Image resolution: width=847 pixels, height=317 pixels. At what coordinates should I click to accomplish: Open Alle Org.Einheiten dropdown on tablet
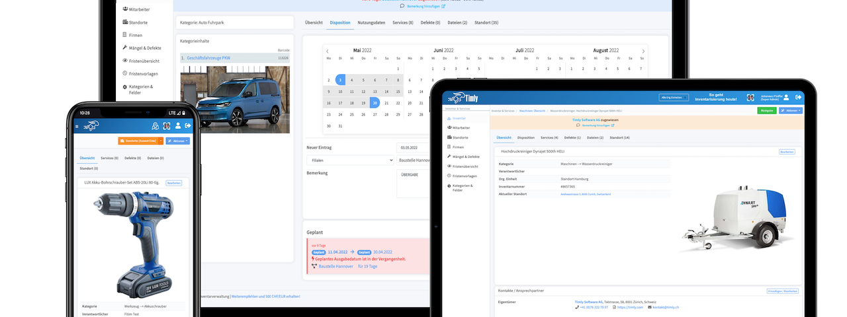[x=674, y=98]
